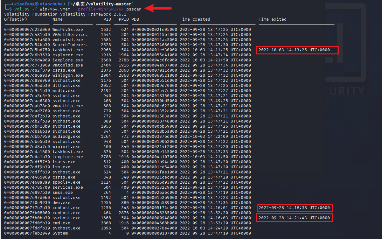Click vmtoolsd.exe row with PID 2404

(128, 65)
